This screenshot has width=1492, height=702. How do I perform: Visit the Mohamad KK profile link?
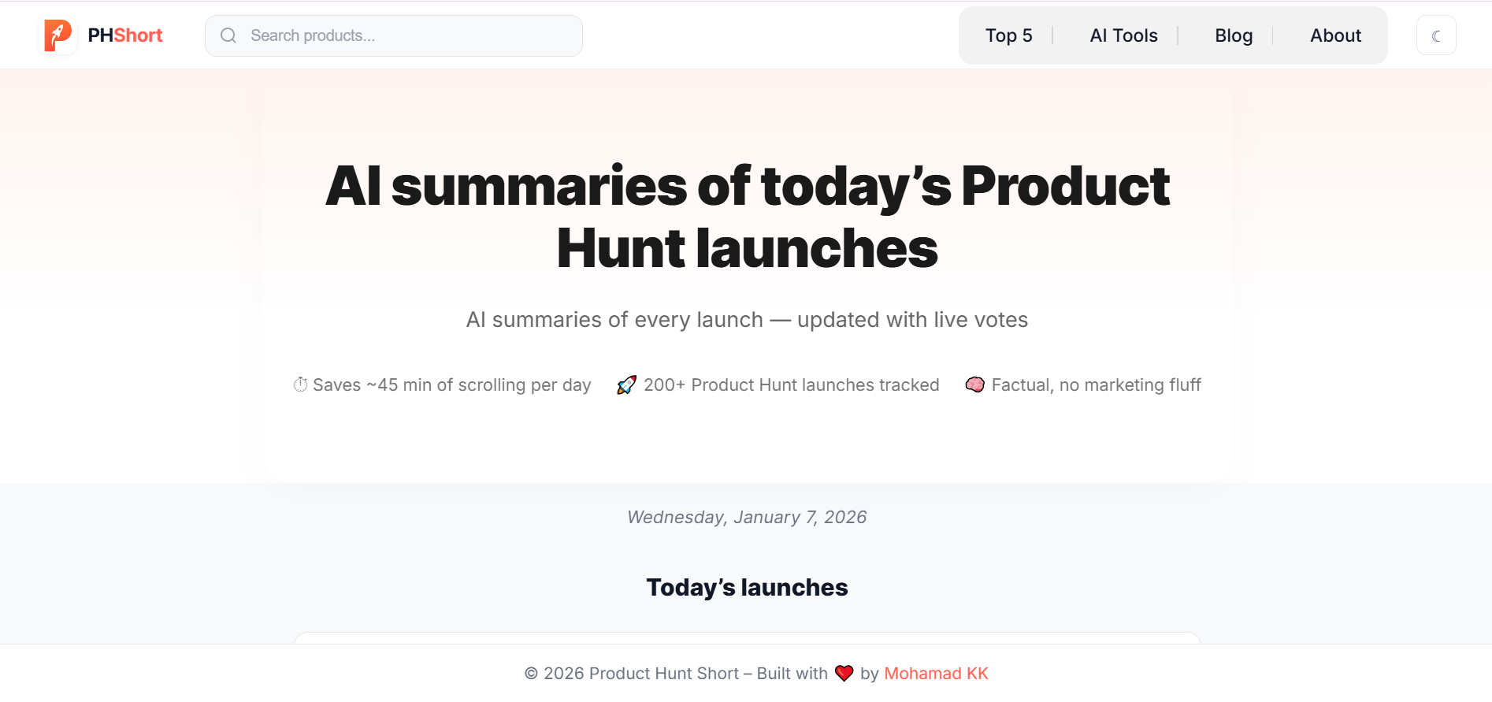point(936,673)
